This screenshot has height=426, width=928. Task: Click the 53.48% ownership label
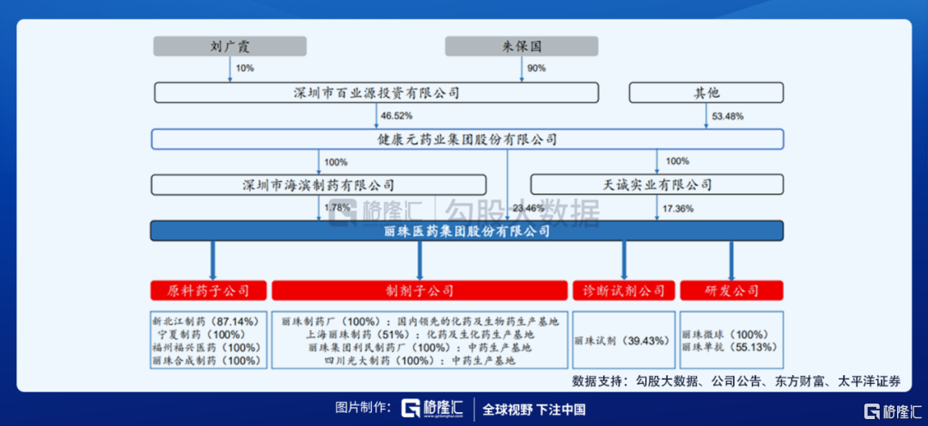click(728, 115)
